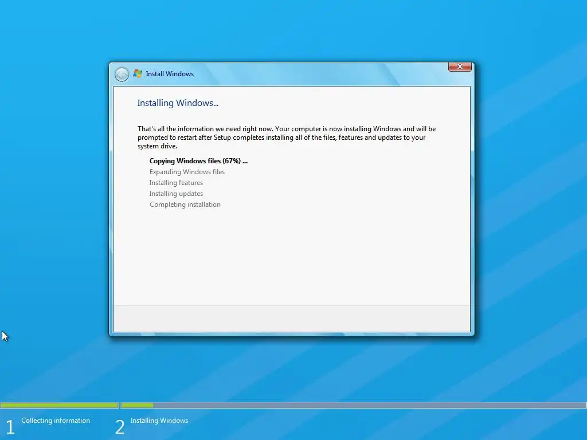Click the 'Install Windows' title text
The image size is (587, 440).
pyautogui.click(x=170, y=74)
